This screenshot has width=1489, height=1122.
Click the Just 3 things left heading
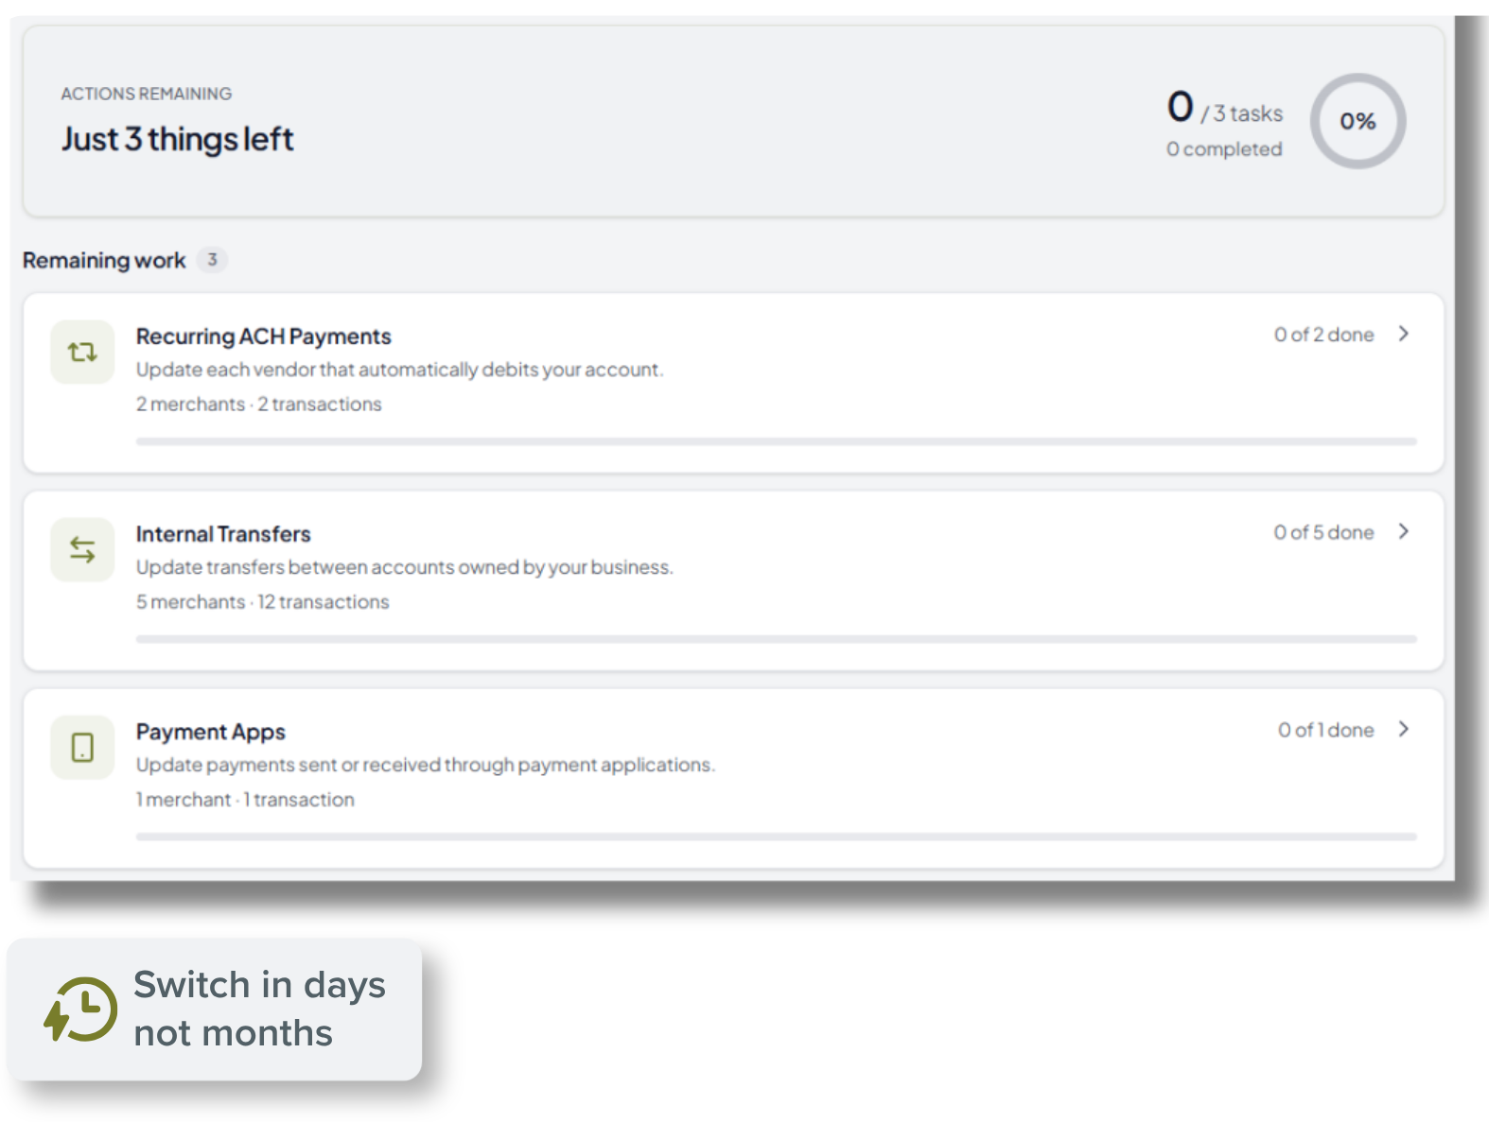[x=178, y=139]
